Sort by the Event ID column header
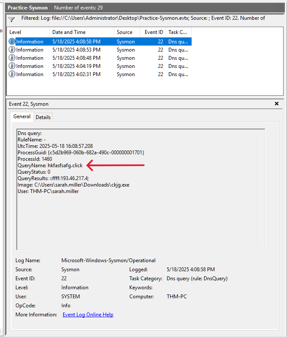The width and height of the screenshot is (287, 337). [x=154, y=32]
